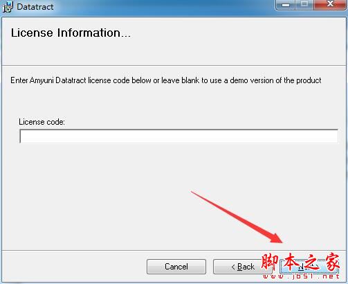This screenshot has height=284, width=348.
Task: Click the greyed-out maximize window button
Action: [x=304, y=4]
